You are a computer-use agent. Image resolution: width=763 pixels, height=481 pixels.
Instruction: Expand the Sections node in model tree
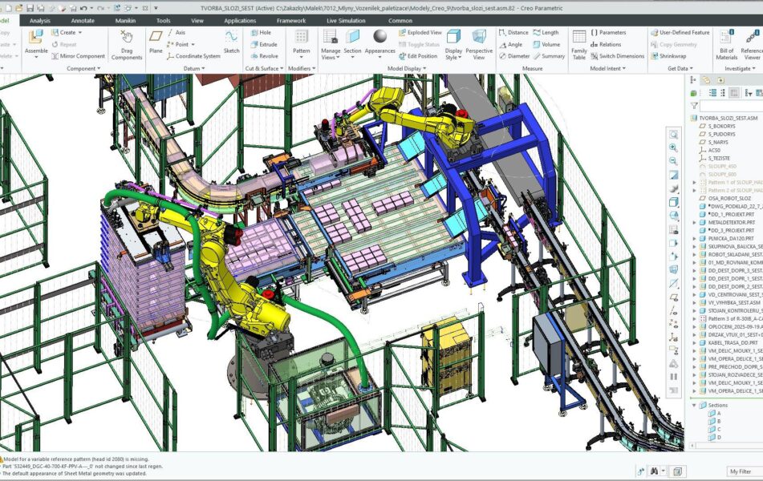click(695, 406)
